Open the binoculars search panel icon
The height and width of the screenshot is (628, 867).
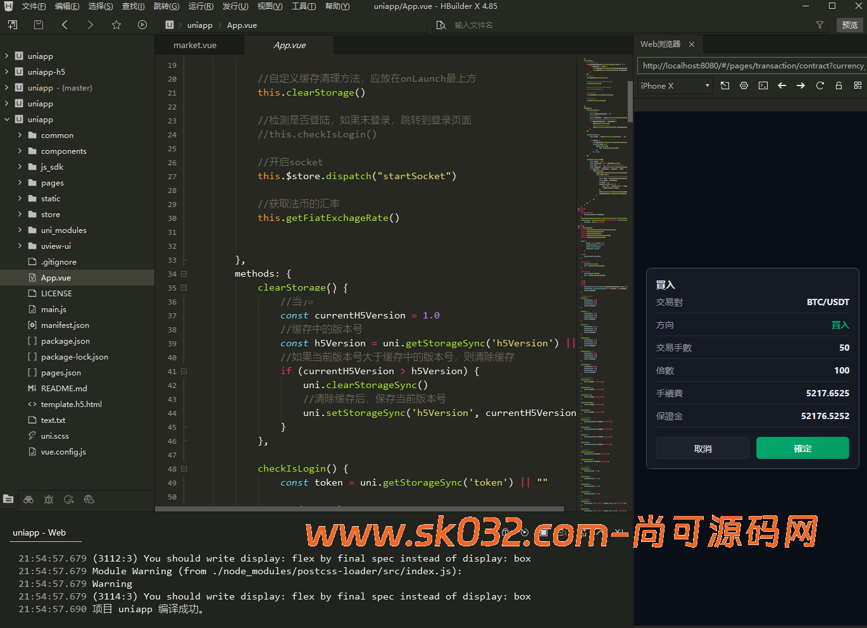(28, 499)
